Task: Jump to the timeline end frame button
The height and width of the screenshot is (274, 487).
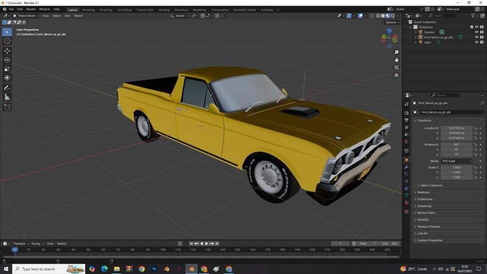Action: pyautogui.click(x=217, y=244)
